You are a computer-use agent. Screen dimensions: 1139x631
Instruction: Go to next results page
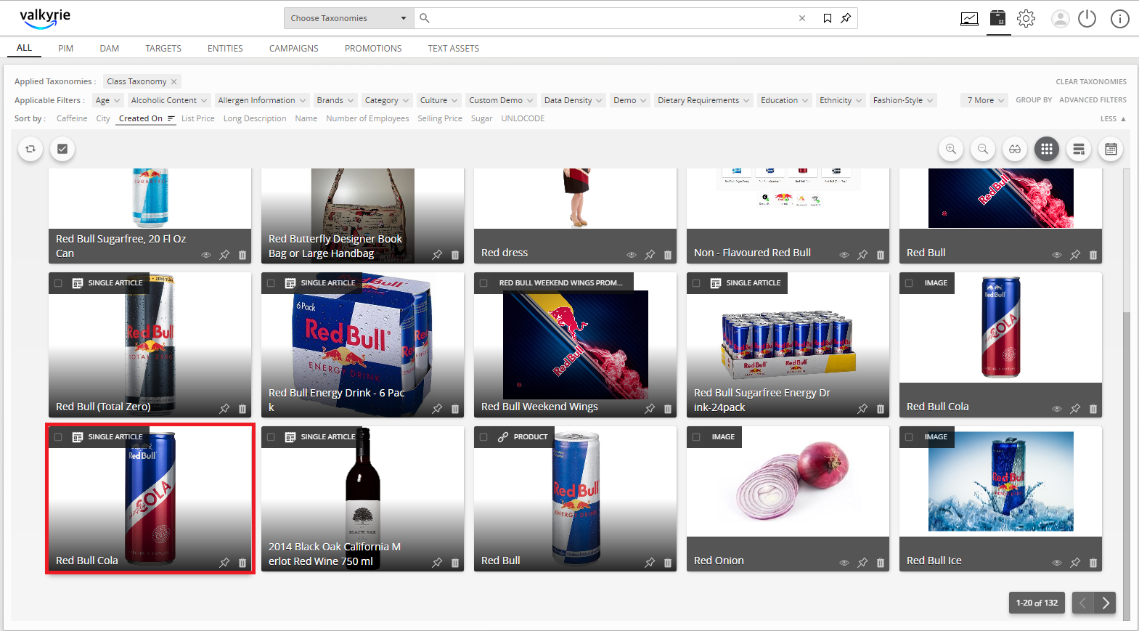(1105, 603)
